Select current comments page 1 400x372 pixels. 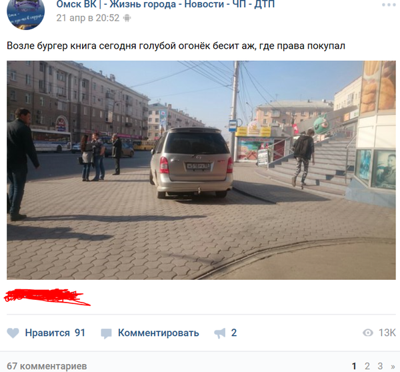pos(354,366)
